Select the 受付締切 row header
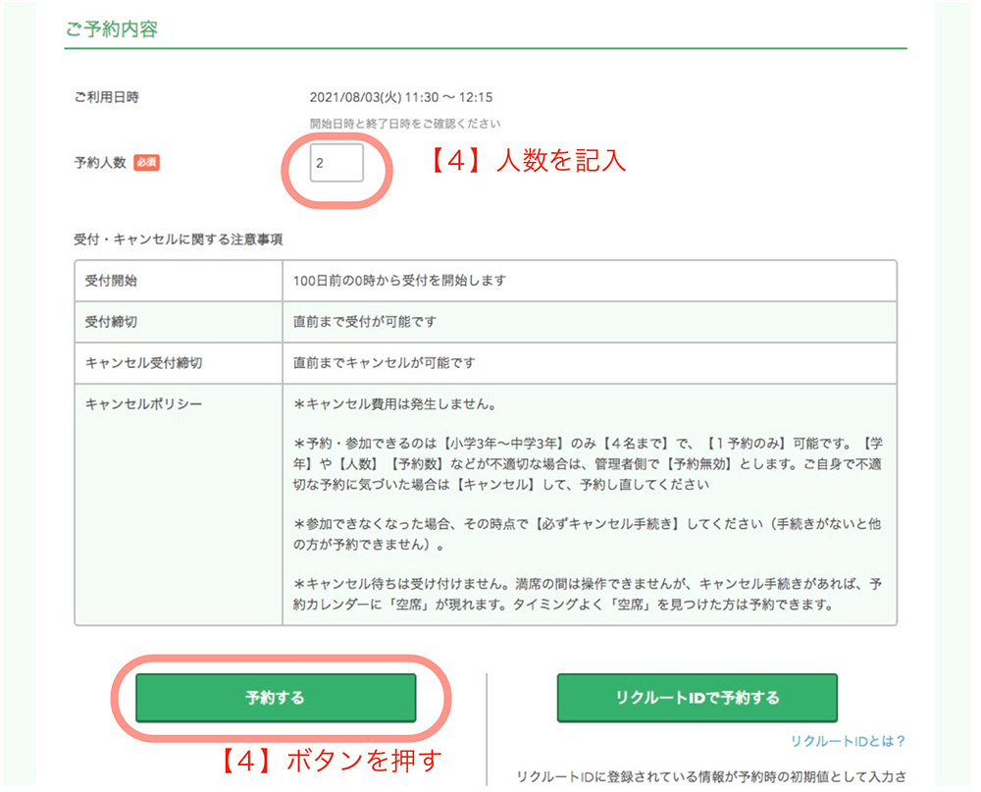The width and height of the screenshot is (981, 792). [x=112, y=321]
